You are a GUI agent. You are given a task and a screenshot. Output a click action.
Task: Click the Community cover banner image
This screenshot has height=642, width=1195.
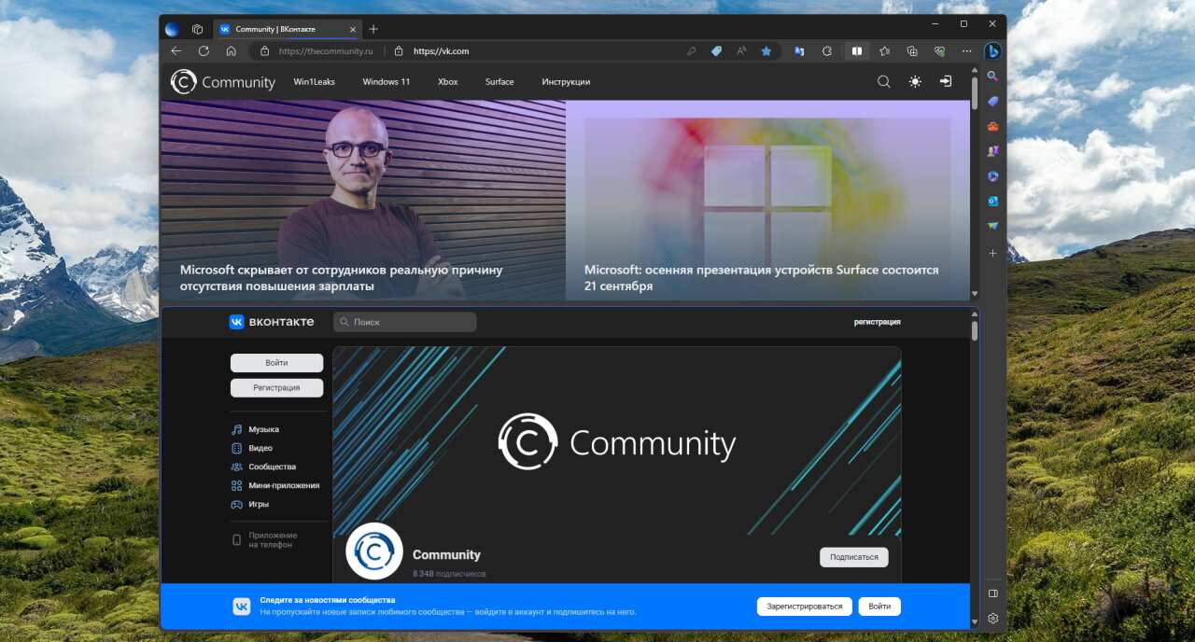(x=617, y=441)
